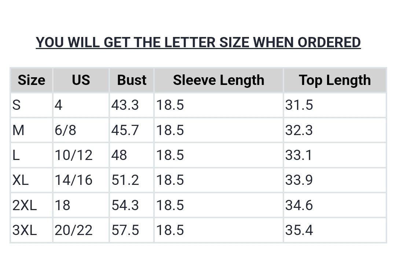The height and width of the screenshot is (272, 396).
Task: Click the bust value 43.3
Action: pos(125,105)
